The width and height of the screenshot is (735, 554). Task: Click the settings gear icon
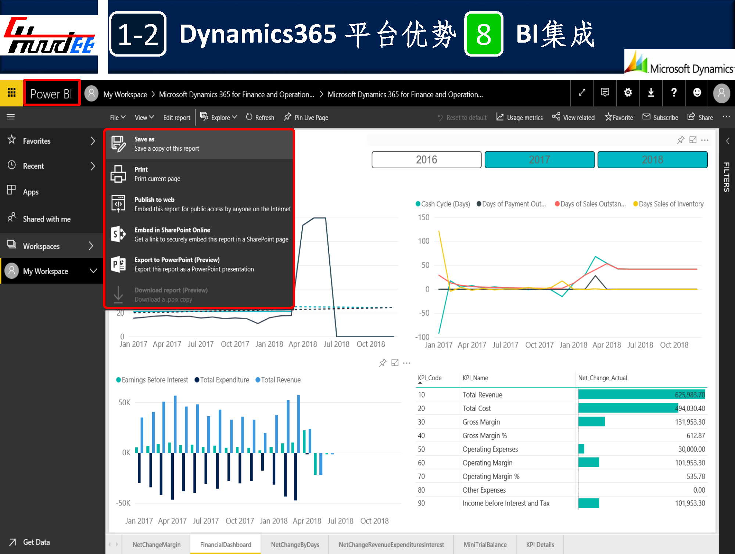[x=628, y=93]
